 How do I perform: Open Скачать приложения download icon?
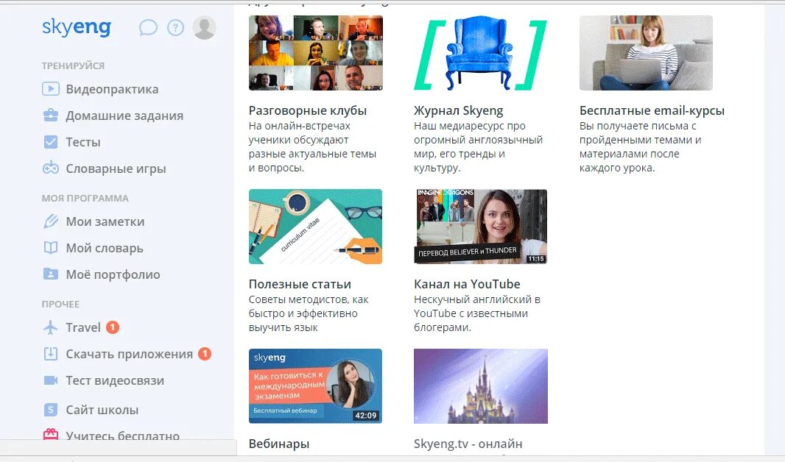(x=51, y=353)
